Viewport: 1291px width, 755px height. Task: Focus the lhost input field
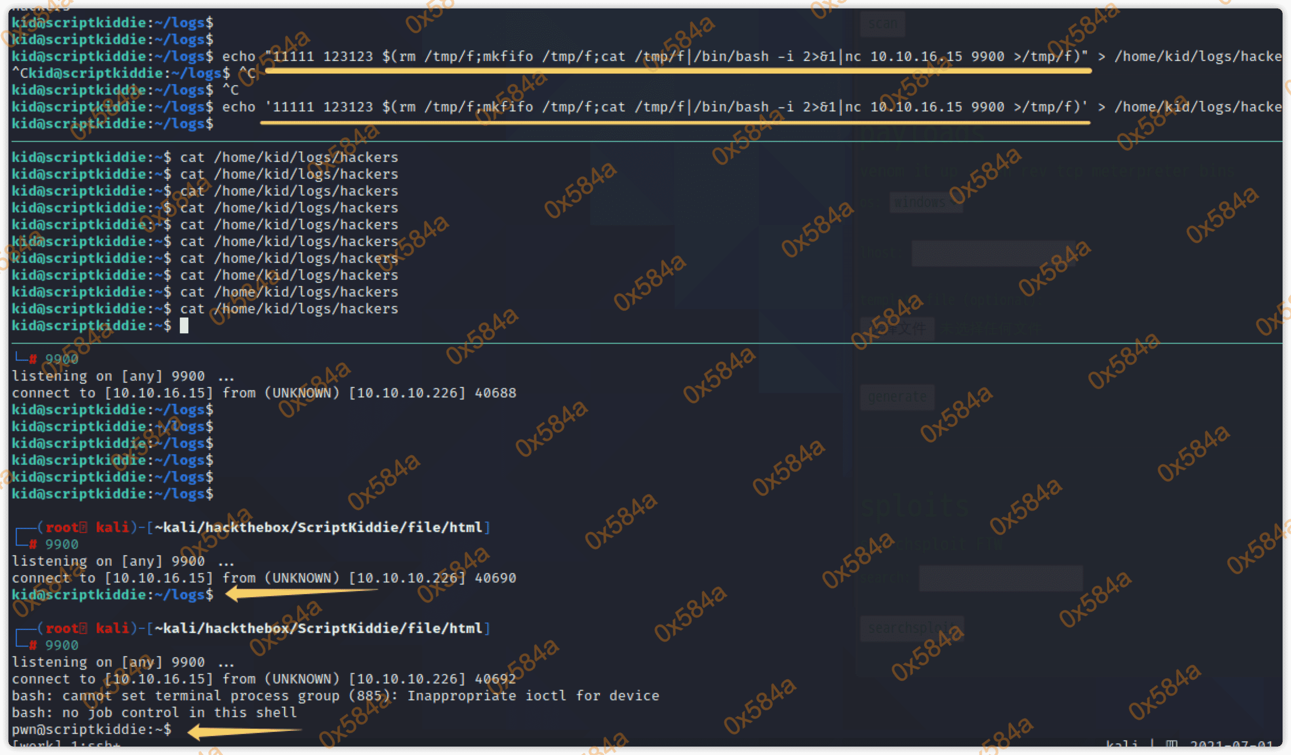pyautogui.click(x=993, y=253)
